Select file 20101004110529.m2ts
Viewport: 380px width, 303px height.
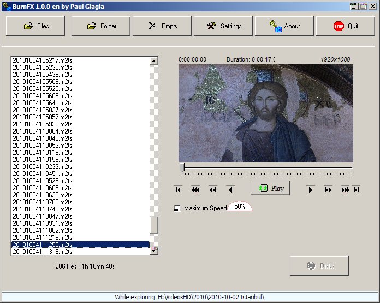point(80,180)
